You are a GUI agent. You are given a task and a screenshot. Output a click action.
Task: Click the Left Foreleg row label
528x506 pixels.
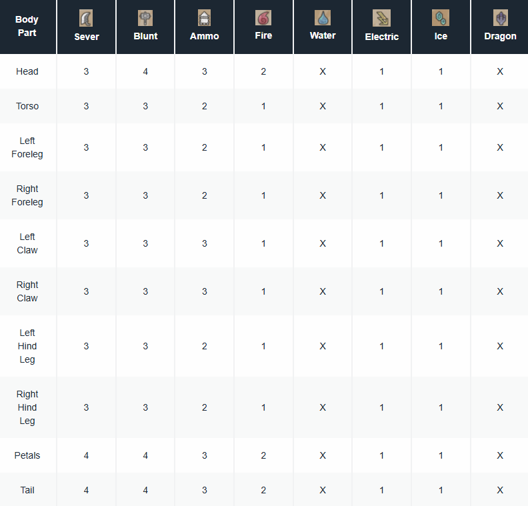(27, 147)
